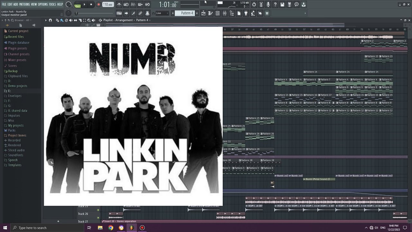The image size is (412, 232).
Task: Toggle wait for input to start
Action: (x=126, y=5)
